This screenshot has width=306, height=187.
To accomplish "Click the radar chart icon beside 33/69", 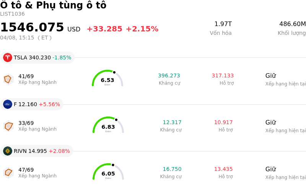I will tap(8, 126).
